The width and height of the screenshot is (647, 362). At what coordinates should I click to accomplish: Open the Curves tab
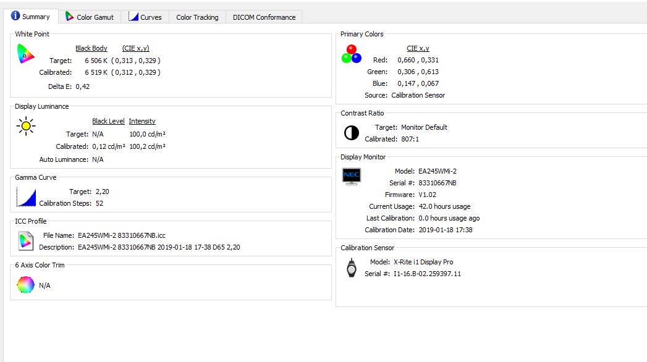pos(145,17)
